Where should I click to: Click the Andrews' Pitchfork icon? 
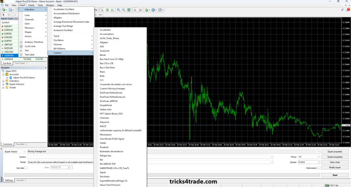tap(21, 42)
